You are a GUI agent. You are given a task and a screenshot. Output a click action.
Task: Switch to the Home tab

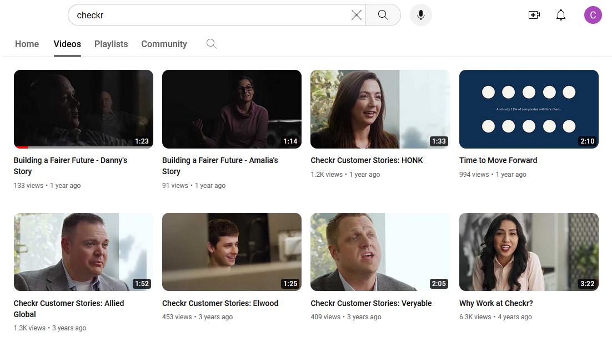(27, 44)
